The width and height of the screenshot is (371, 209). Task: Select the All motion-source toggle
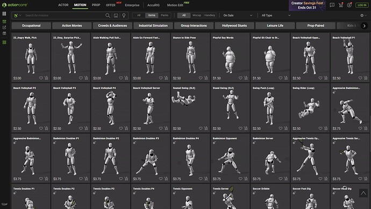tap(183, 16)
